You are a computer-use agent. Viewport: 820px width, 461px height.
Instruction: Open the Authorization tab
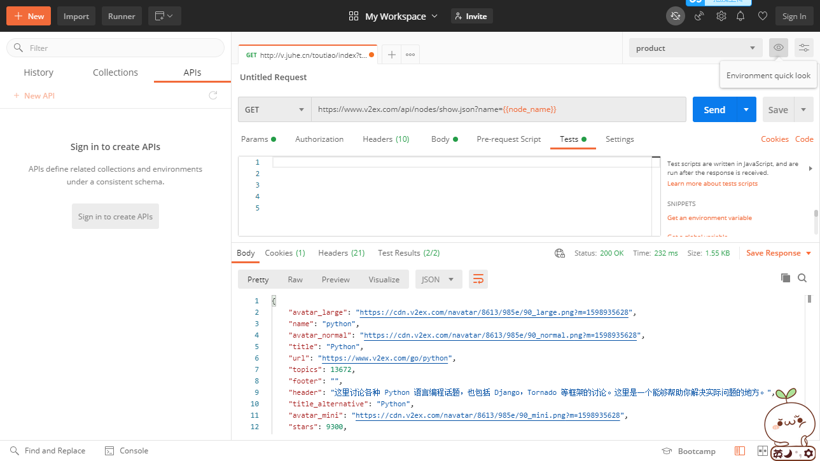coord(319,139)
